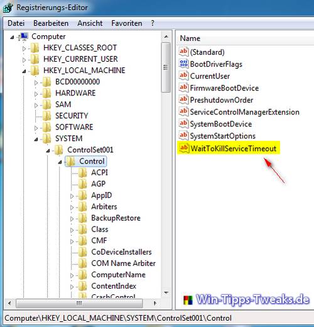Select the CMF key
Screen dimensions: 314x327
(x=99, y=241)
